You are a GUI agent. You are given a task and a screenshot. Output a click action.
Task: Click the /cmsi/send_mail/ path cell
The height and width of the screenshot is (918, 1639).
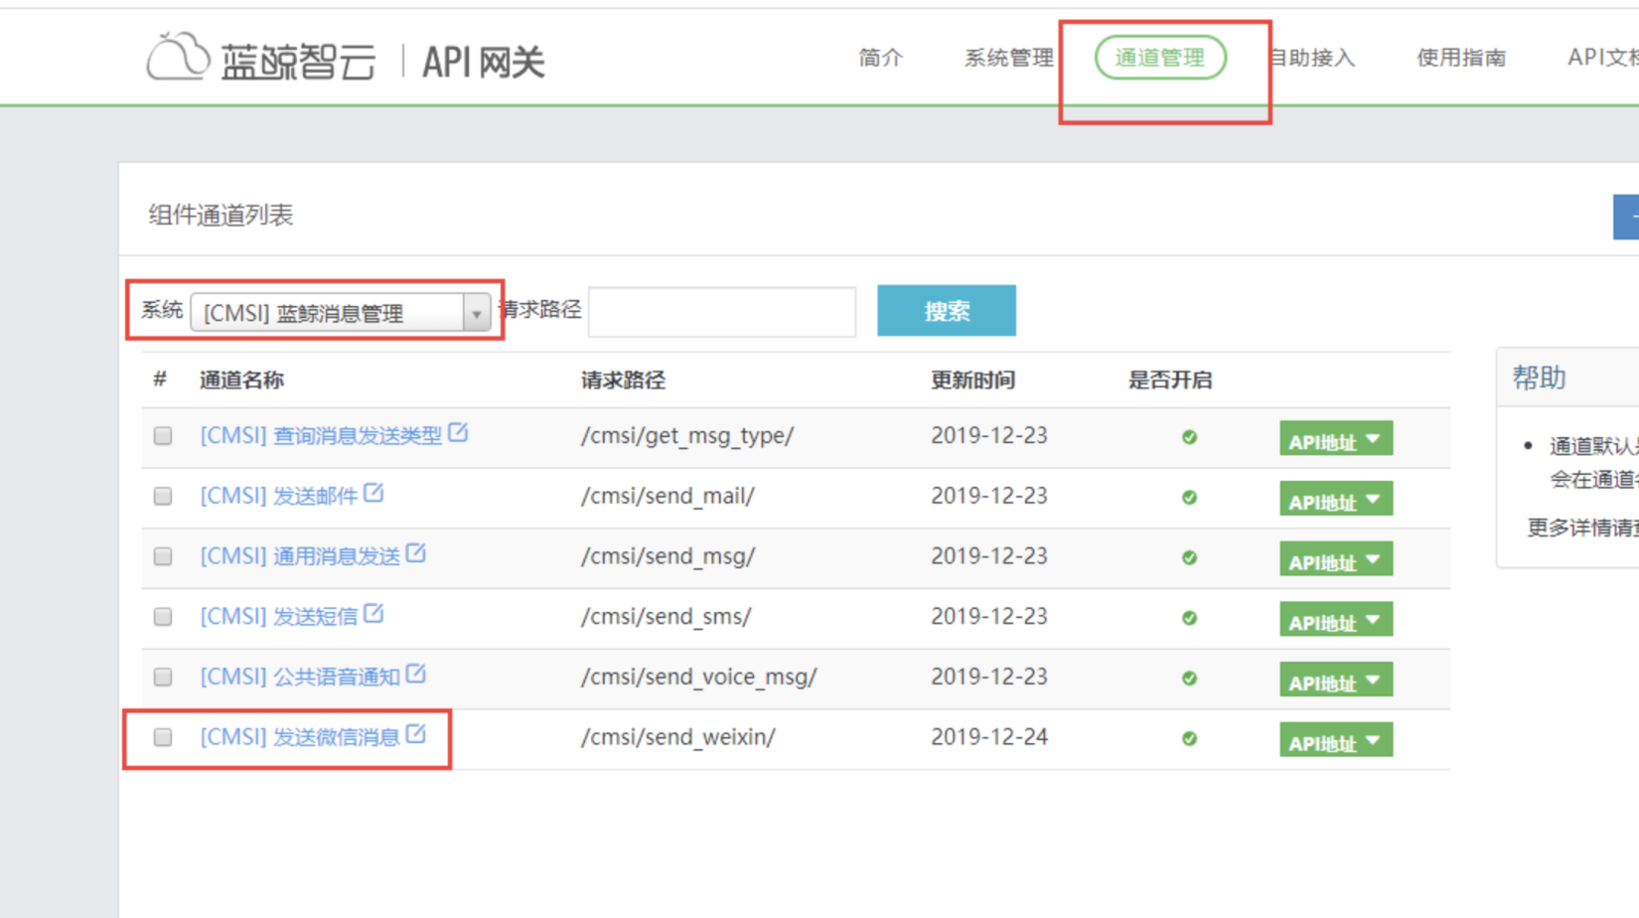point(668,497)
